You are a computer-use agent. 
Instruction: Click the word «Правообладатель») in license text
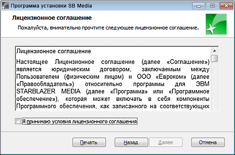coord(45,84)
